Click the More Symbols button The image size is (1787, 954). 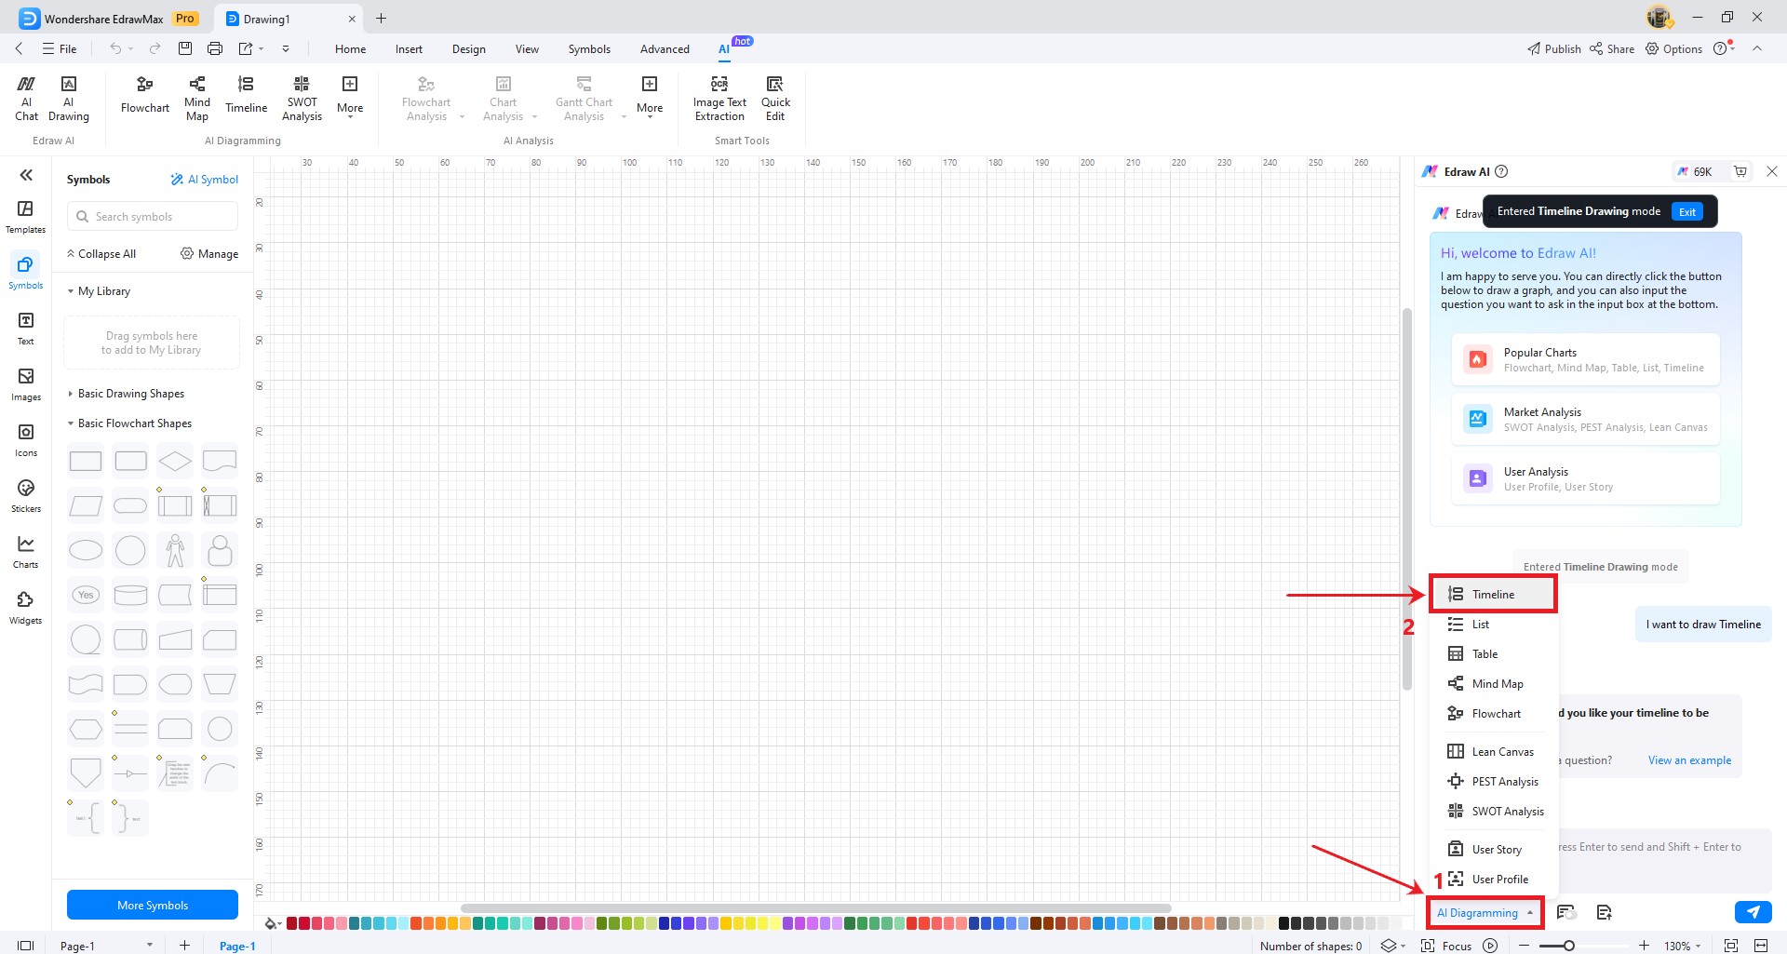coord(153,905)
